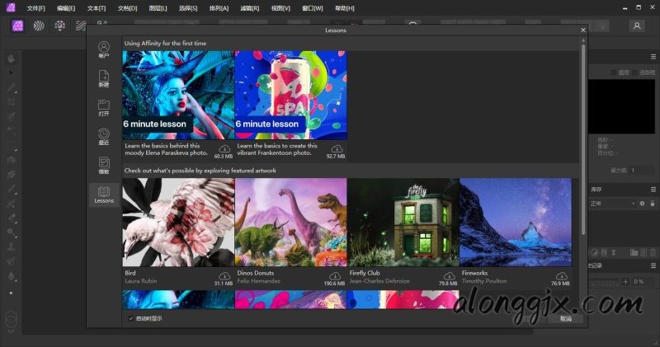This screenshot has width=660, height=347.
Task: Toggle the 启动时显示 show-on-startup checkbox
Action: click(x=130, y=318)
